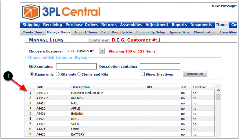Click the scrollbar up arrow in grid
This screenshot has width=239, height=139.
[x=218, y=90]
